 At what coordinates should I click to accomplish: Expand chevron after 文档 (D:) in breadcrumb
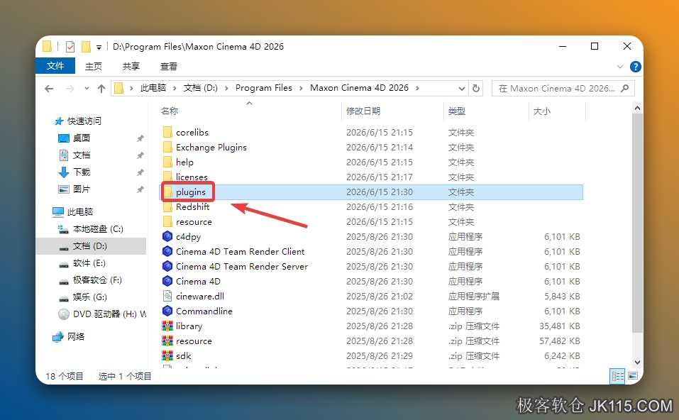point(226,89)
